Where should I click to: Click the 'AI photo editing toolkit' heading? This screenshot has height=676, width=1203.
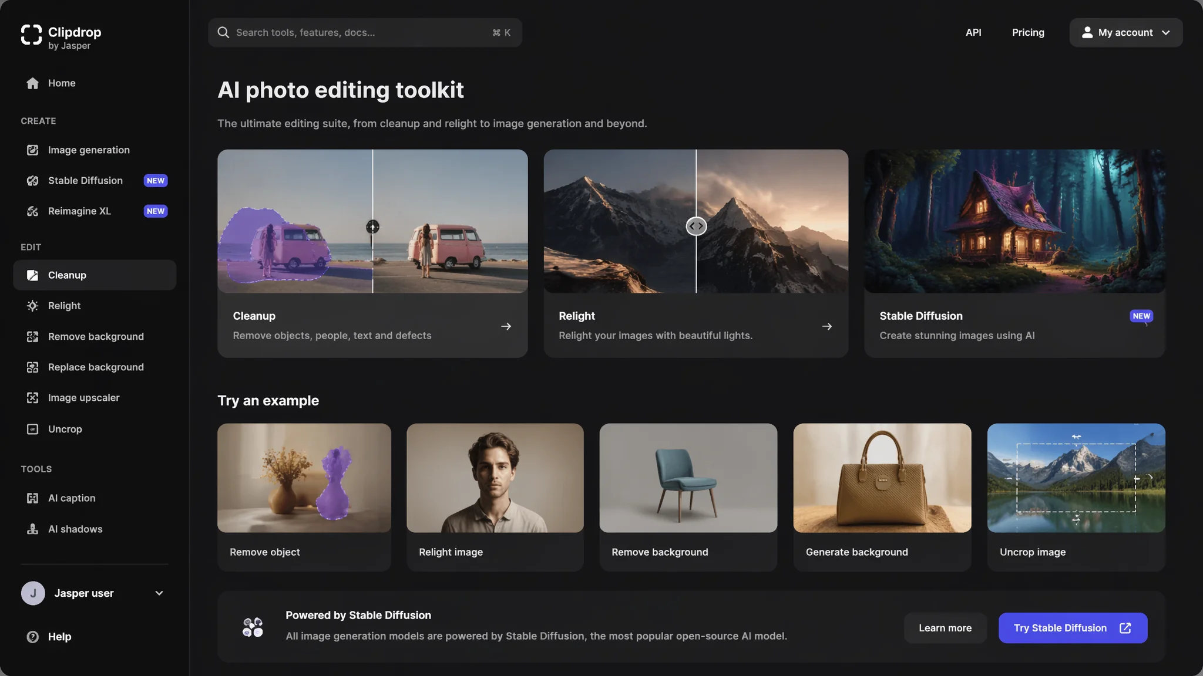coord(341,90)
